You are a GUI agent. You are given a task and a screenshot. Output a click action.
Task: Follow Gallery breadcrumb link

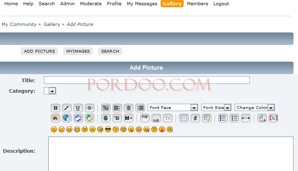52,24
